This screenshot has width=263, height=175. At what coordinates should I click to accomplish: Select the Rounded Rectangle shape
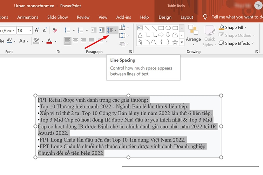(175, 28)
